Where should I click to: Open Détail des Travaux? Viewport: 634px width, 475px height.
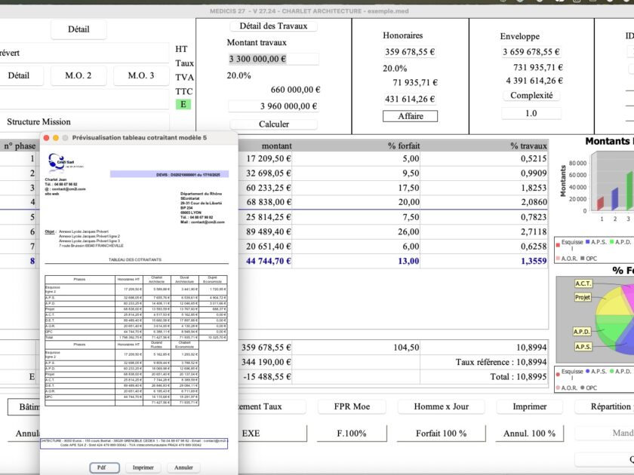click(x=273, y=26)
